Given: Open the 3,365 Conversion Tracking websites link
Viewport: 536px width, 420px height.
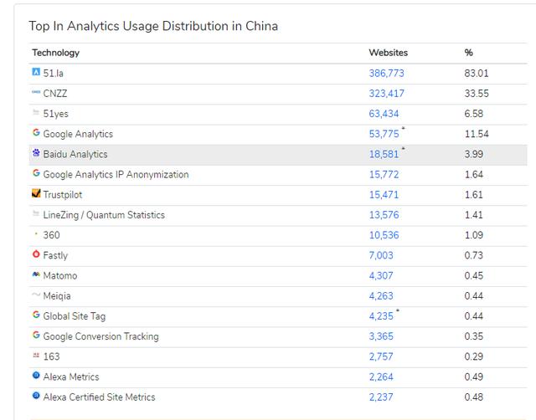Looking at the screenshot, I should click(381, 336).
